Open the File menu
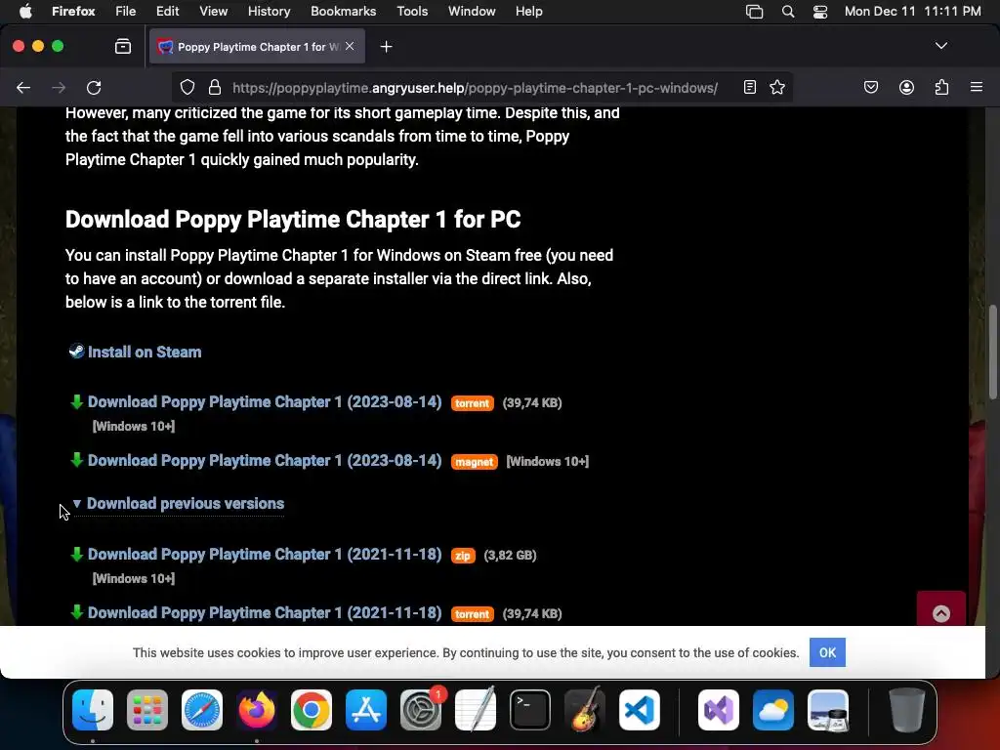 [126, 12]
